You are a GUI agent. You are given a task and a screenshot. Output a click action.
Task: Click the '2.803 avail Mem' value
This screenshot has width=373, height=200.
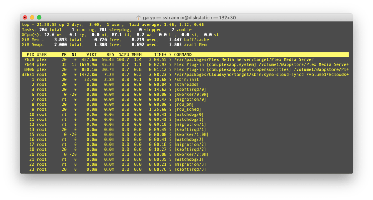pyautogui.click(x=188, y=44)
